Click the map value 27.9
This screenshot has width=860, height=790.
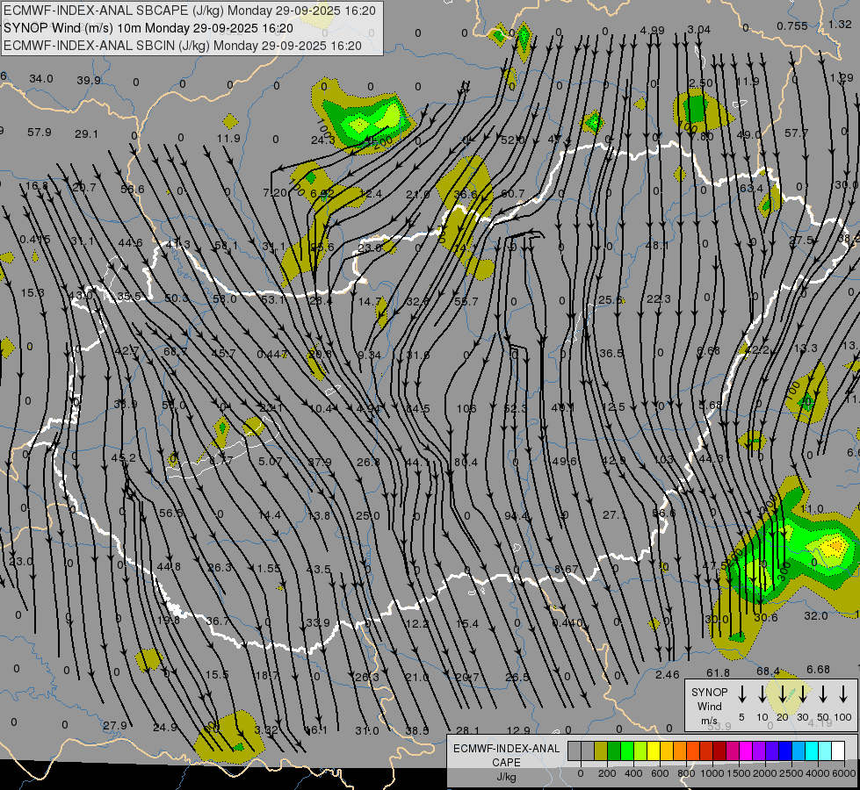pos(114,725)
